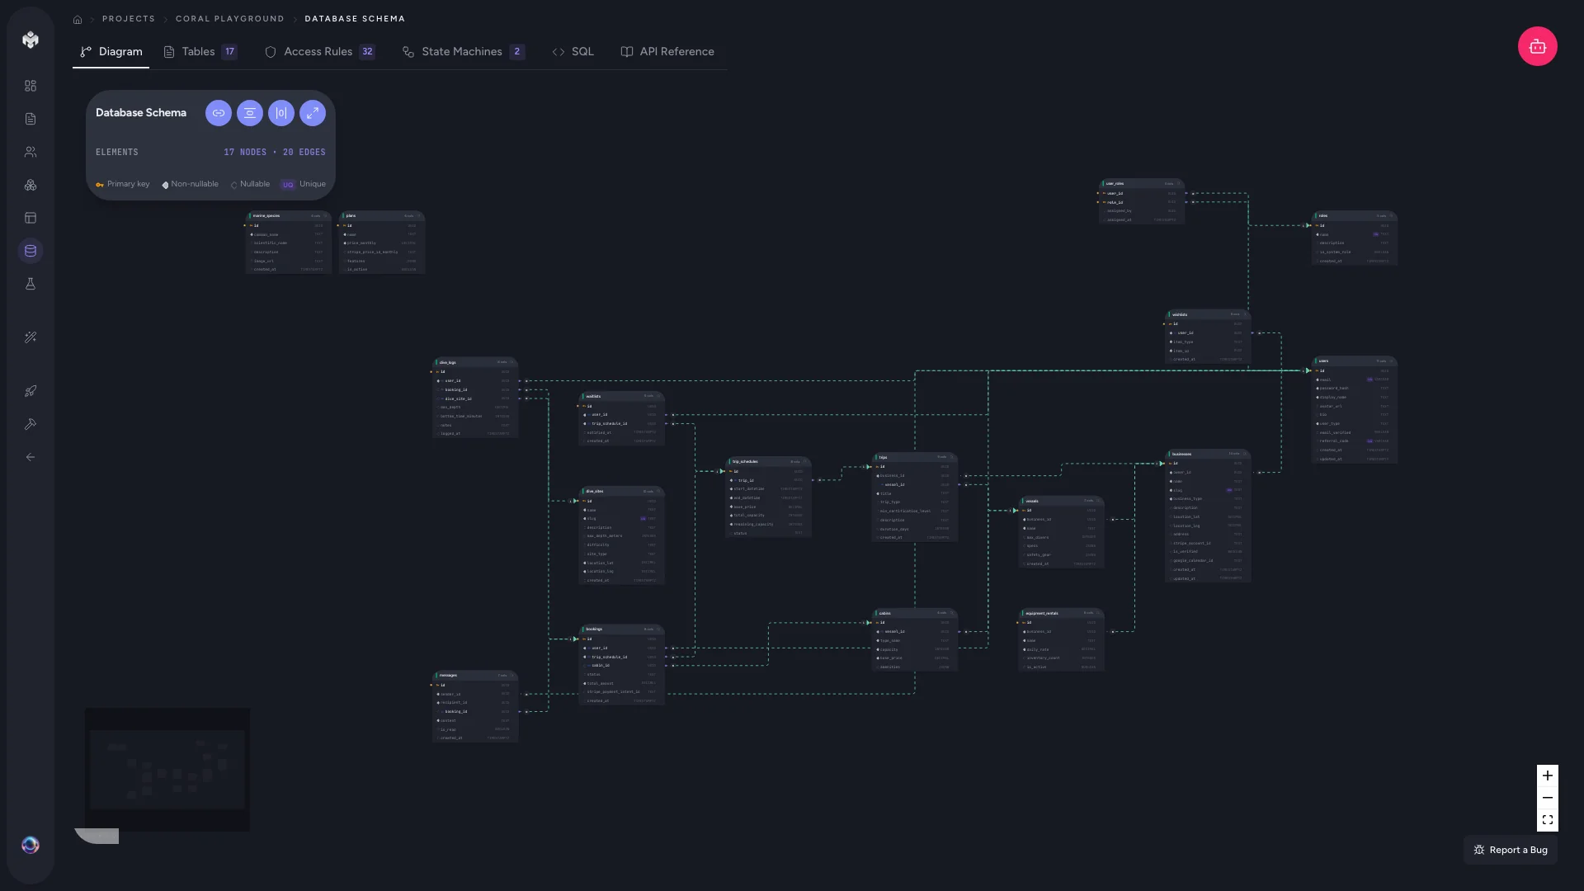Go to Projects in breadcrumb
Viewport: 1584px width, 891px height.
(x=129, y=18)
